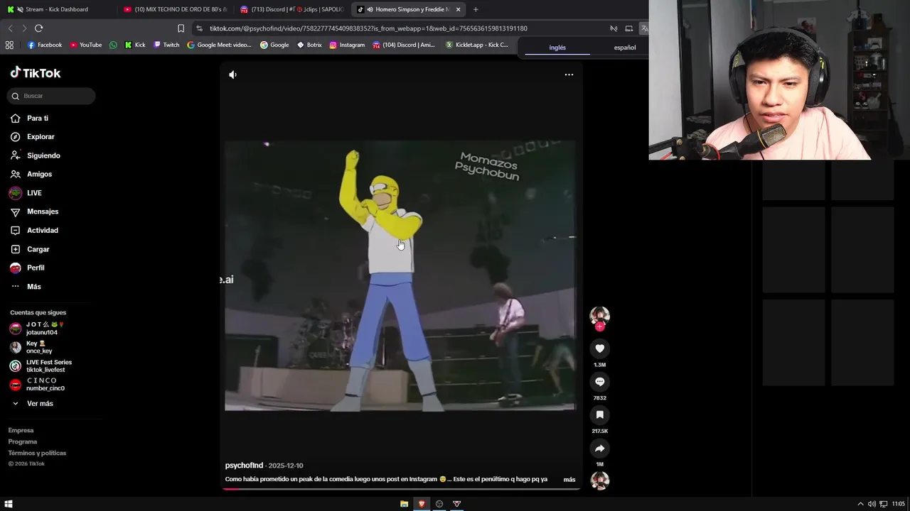This screenshot has width=910, height=511.
Task: Focus the Buscar search field
Action: coord(52,96)
